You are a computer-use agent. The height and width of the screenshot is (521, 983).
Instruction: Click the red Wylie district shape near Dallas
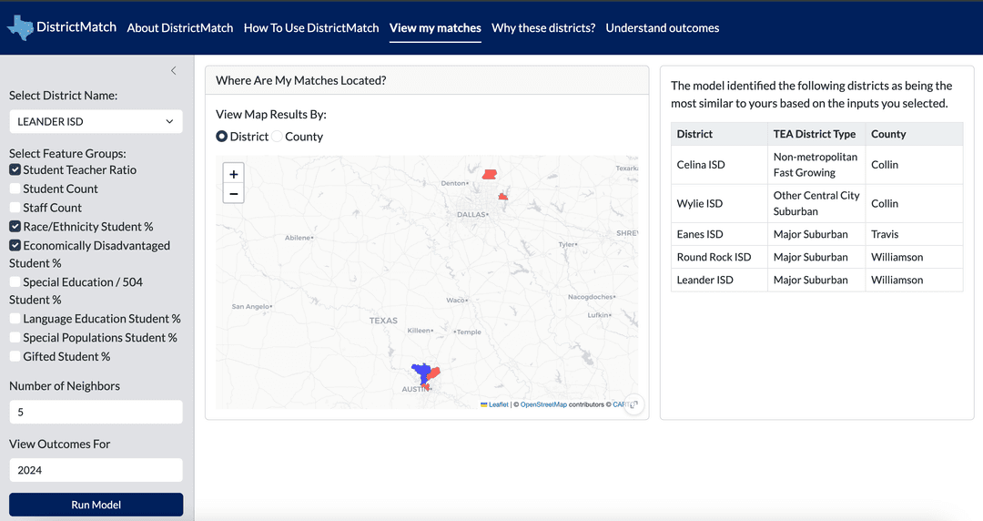(502, 197)
